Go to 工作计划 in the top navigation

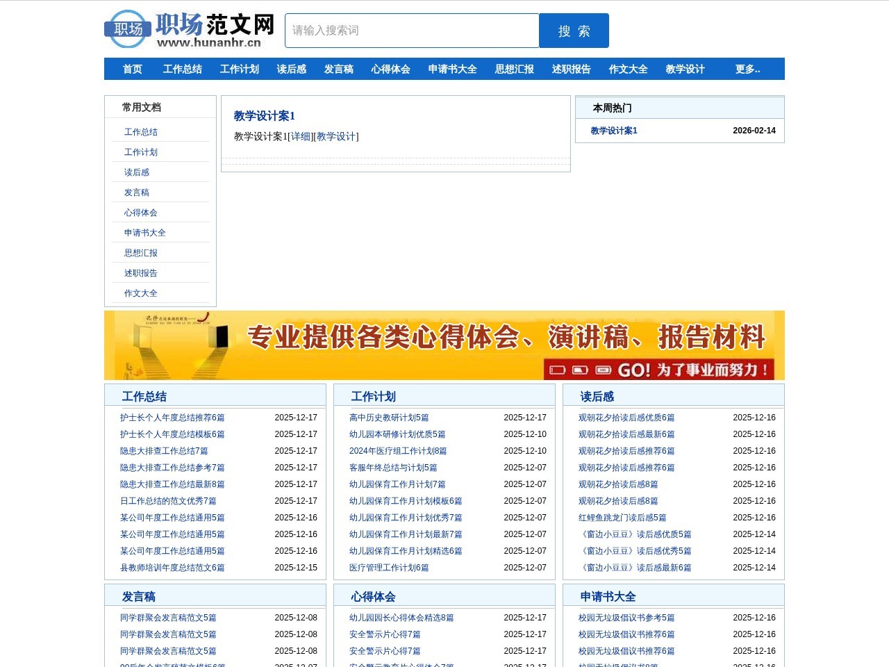240,69
